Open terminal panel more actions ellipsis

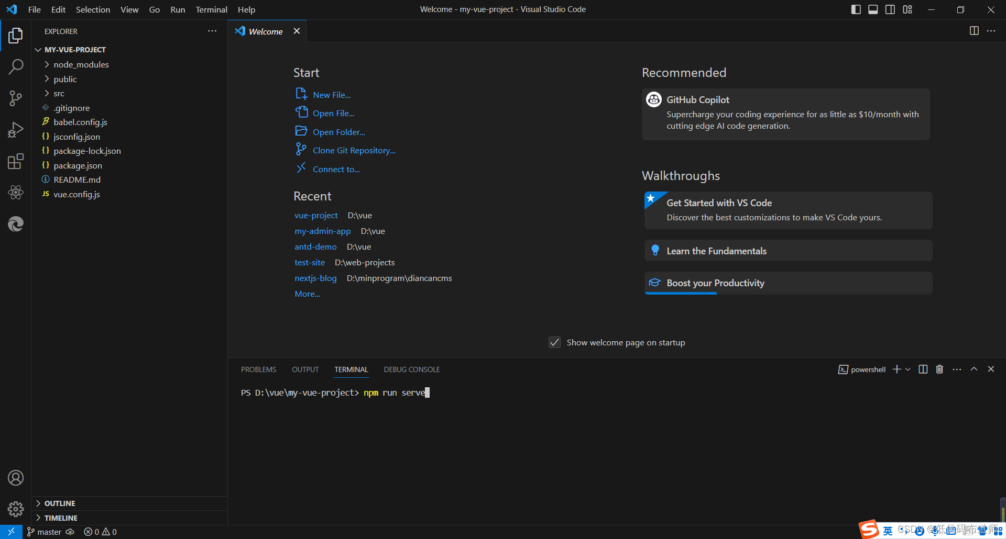[x=957, y=369]
